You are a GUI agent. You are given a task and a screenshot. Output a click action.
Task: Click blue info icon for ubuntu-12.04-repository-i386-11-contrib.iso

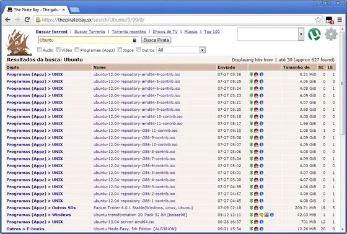[x=261, y=131]
